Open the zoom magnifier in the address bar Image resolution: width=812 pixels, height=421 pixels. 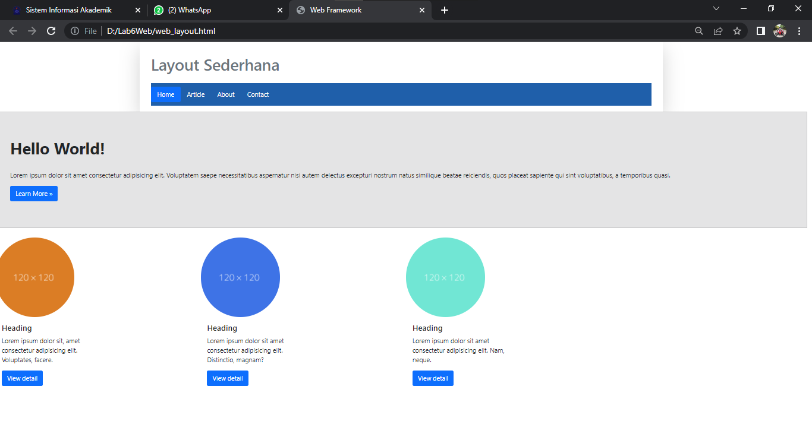click(x=698, y=31)
